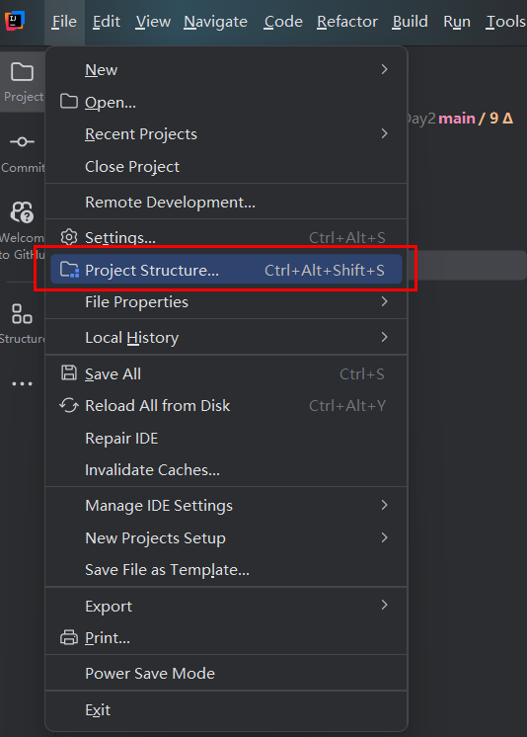The height and width of the screenshot is (737, 527).
Task: Toggle Power Save Mode
Action: [224, 673]
